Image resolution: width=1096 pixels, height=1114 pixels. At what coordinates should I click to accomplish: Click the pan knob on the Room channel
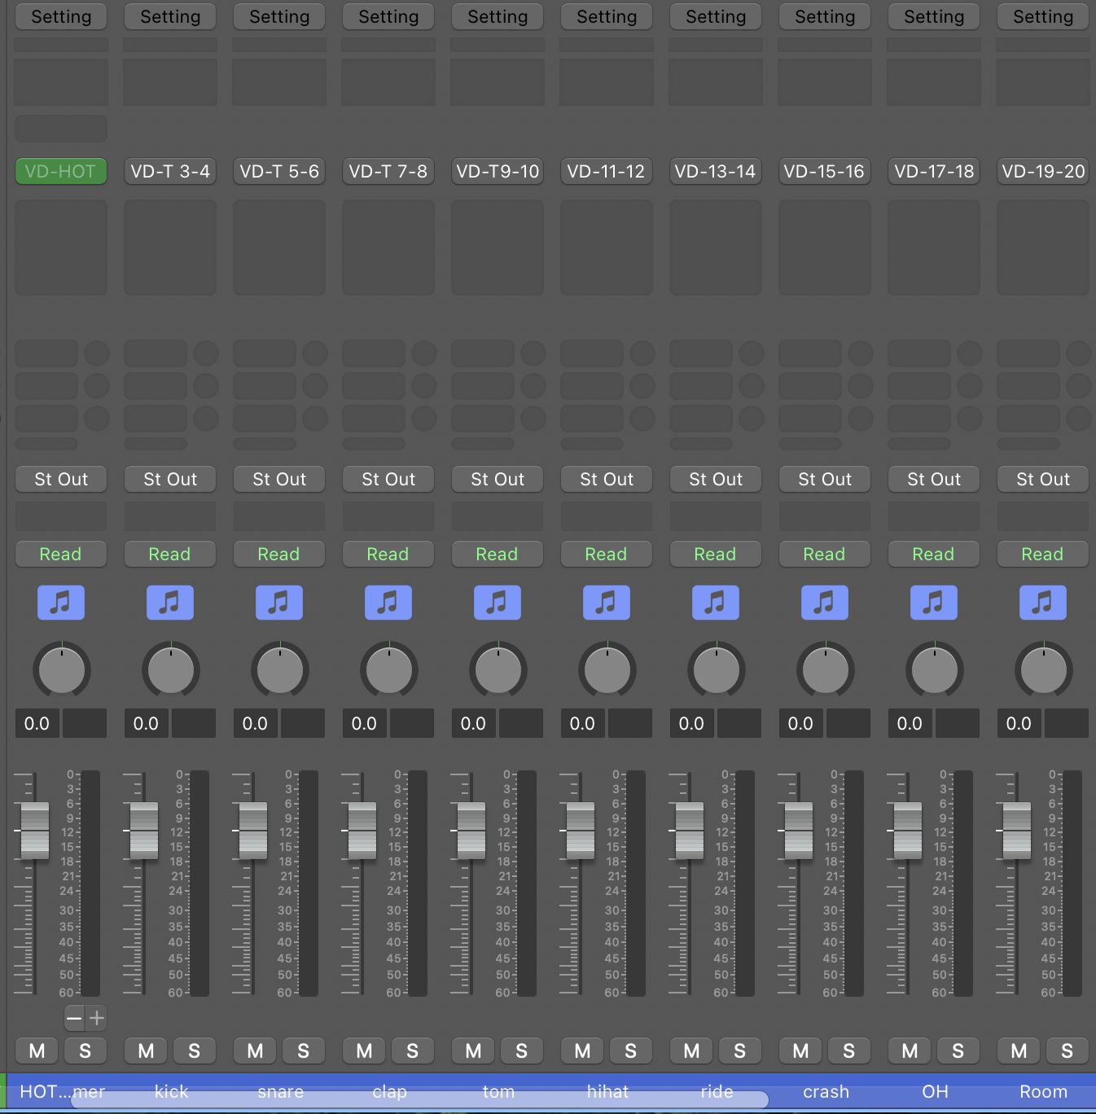[1043, 670]
